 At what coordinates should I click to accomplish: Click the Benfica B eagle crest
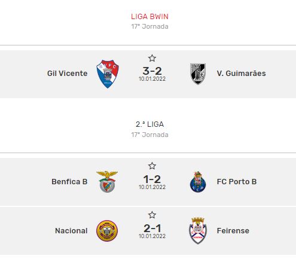pos(107,182)
